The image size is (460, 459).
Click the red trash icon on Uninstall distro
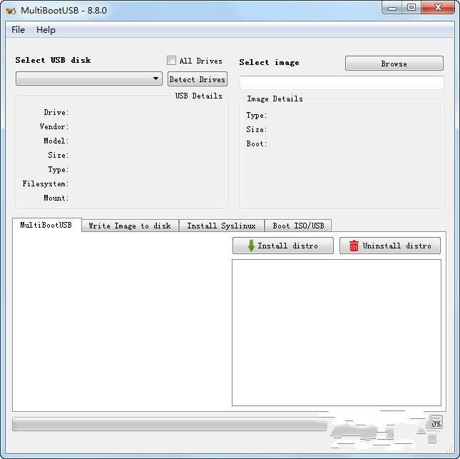pos(354,246)
